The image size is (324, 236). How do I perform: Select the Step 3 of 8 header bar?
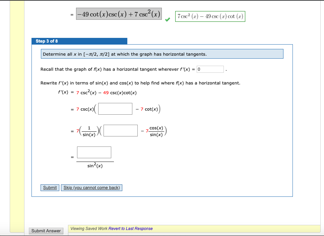pyautogui.click(x=79, y=41)
